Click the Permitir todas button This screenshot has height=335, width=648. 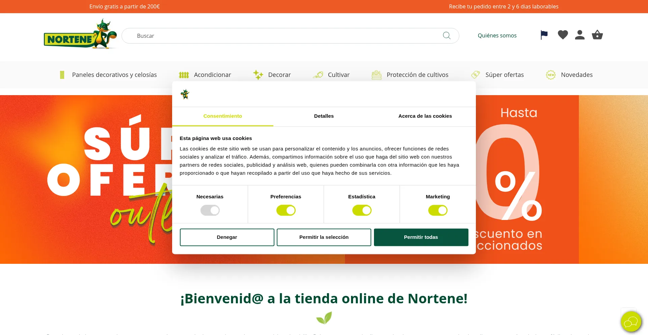tap(421, 237)
